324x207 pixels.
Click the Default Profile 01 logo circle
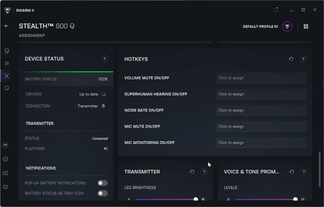(287, 26)
